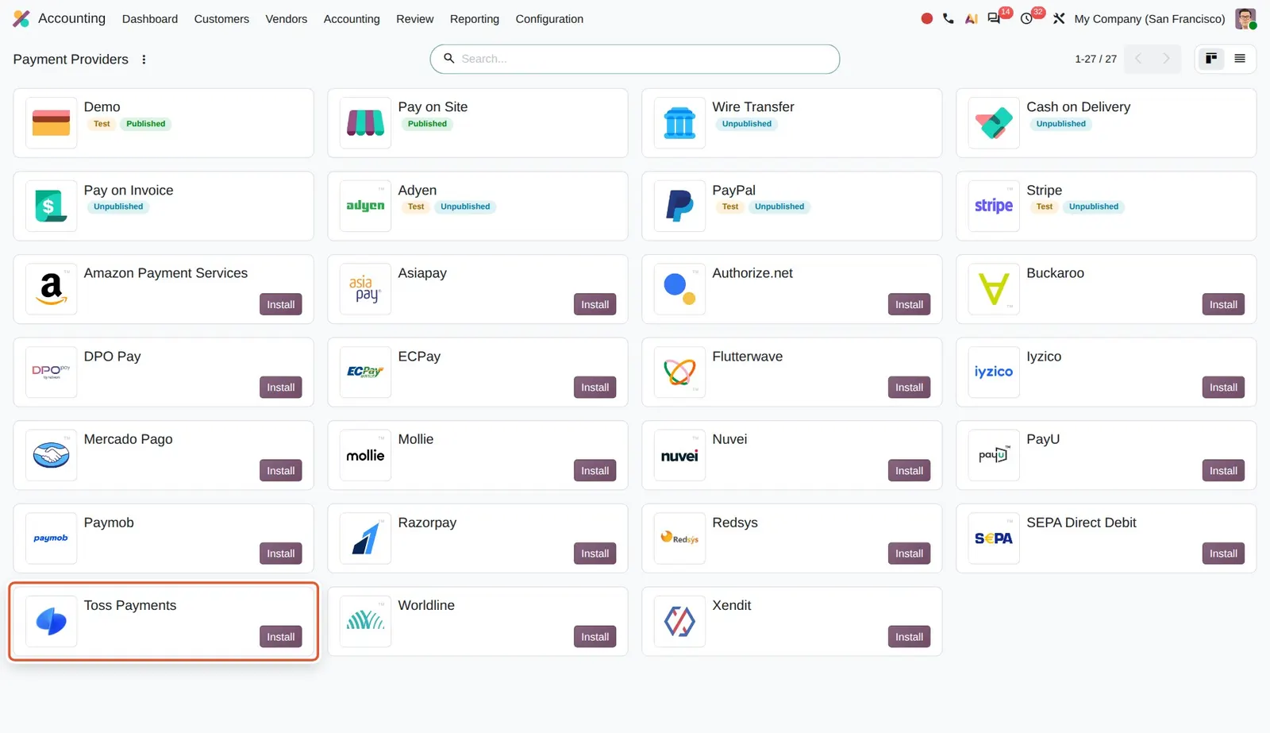Open the AI assistant icon
The width and height of the screenshot is (1270, 733).
click(971, 18)
